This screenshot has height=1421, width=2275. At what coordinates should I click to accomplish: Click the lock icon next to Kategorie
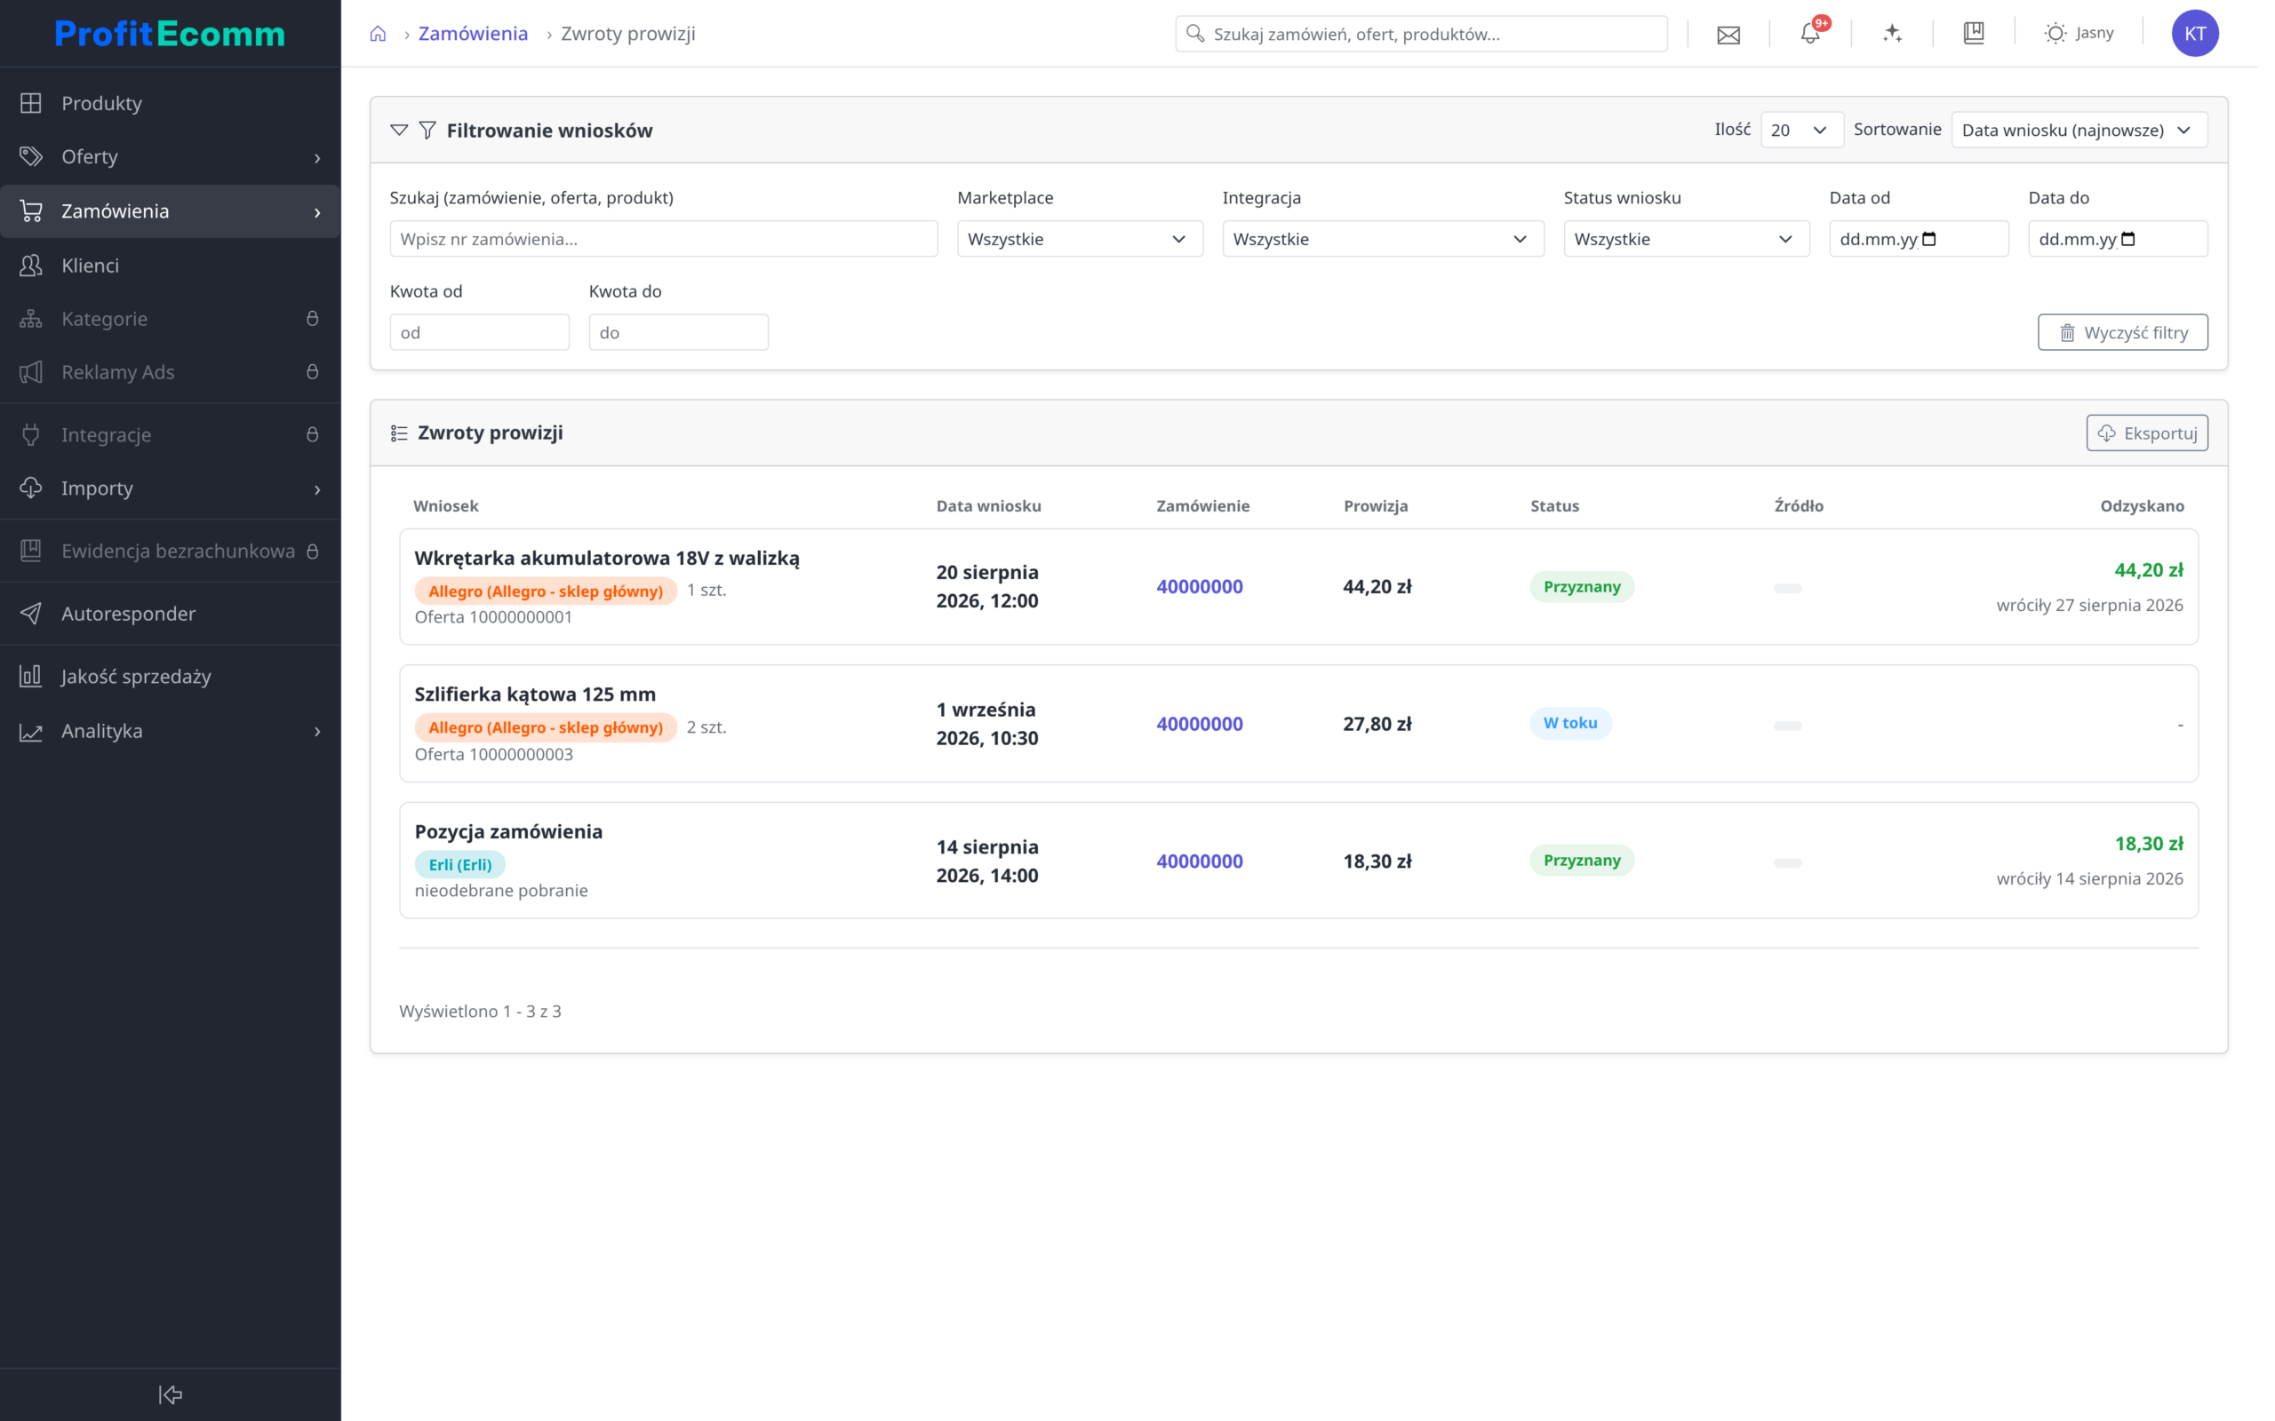312,319
